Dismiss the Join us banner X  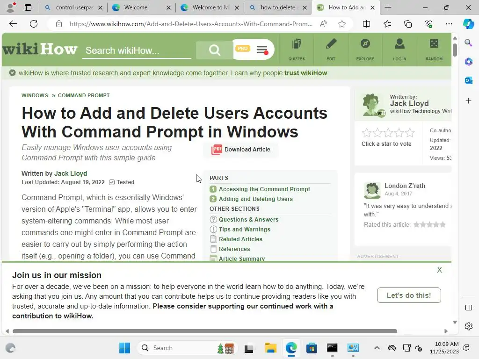(x=439, y=270)
